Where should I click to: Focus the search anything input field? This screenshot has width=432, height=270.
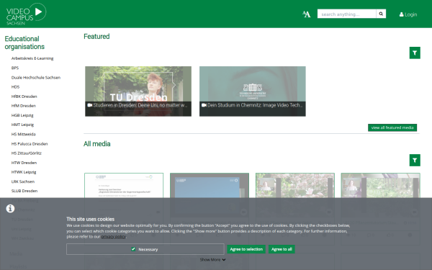[346, 14]
